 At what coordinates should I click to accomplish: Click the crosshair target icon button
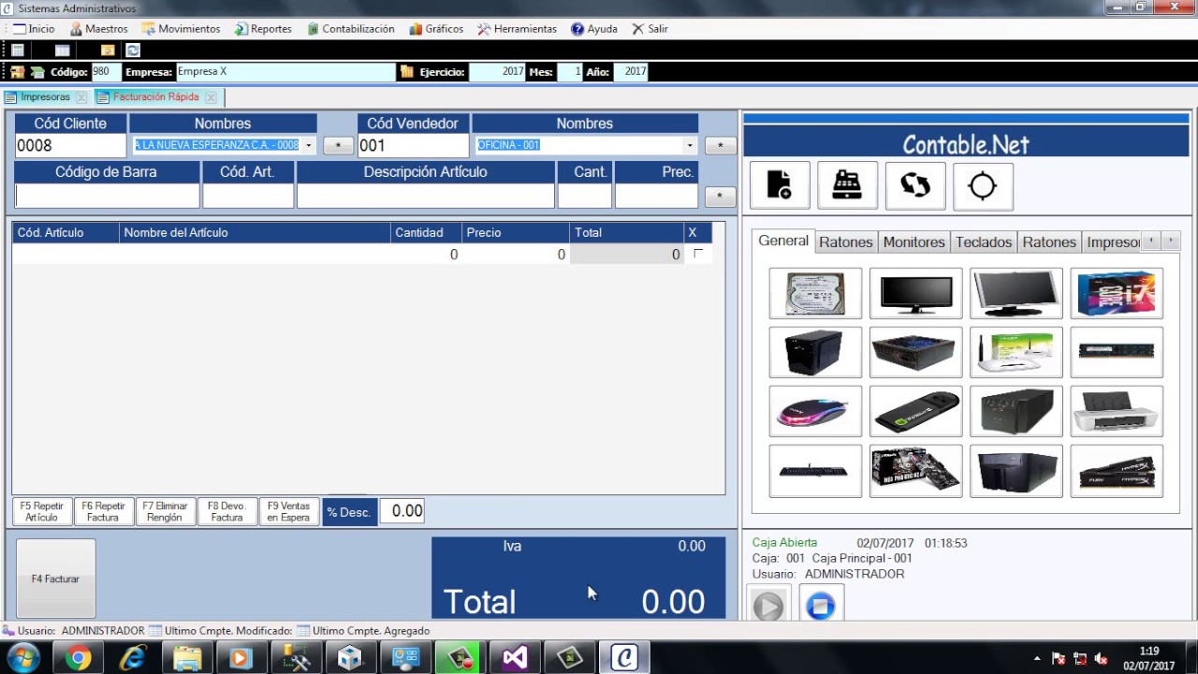(982, 185)
